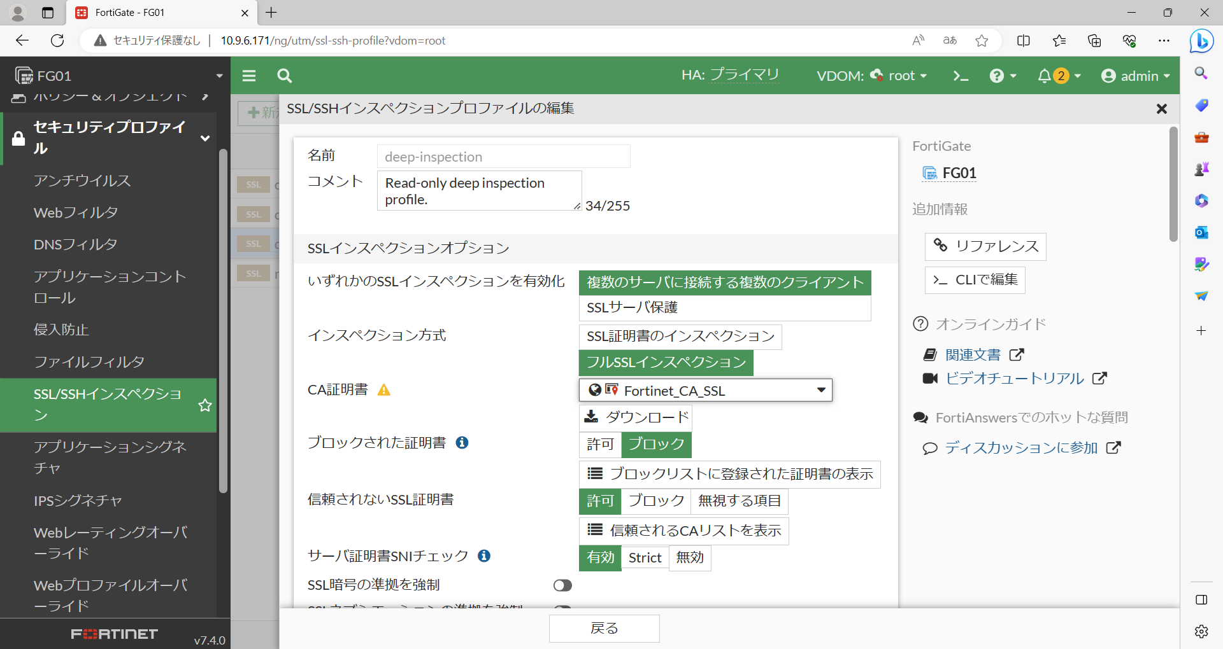Click the warning triangle beside CA証明書
The height and width of the screenshot is (649, 1223).
(384, 390)
